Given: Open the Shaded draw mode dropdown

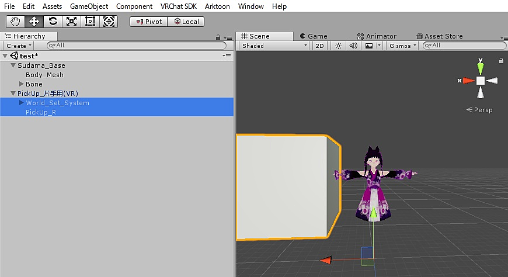Looking at the screenshot, I should (x=274, y=46).
